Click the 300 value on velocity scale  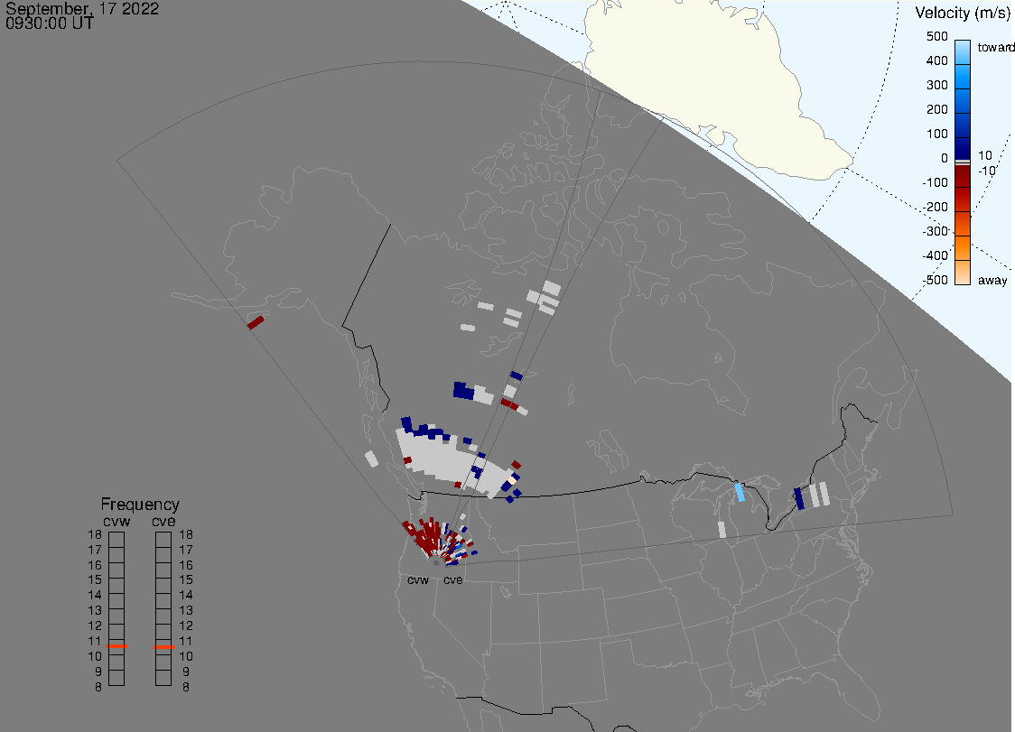click(x=936, y=86)
